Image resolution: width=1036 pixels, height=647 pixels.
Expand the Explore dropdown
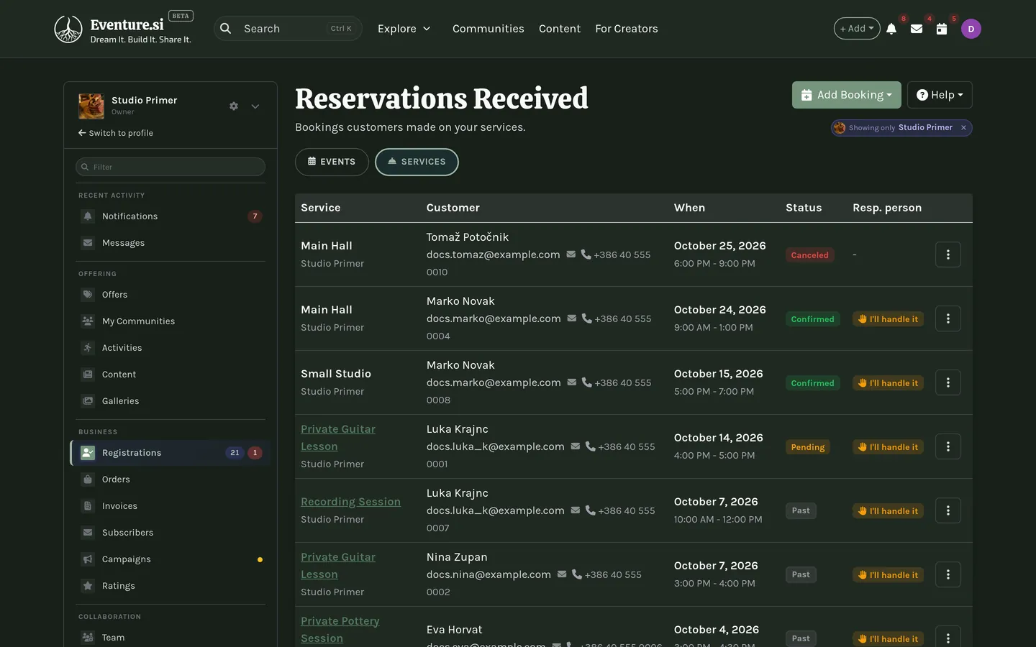404,29
